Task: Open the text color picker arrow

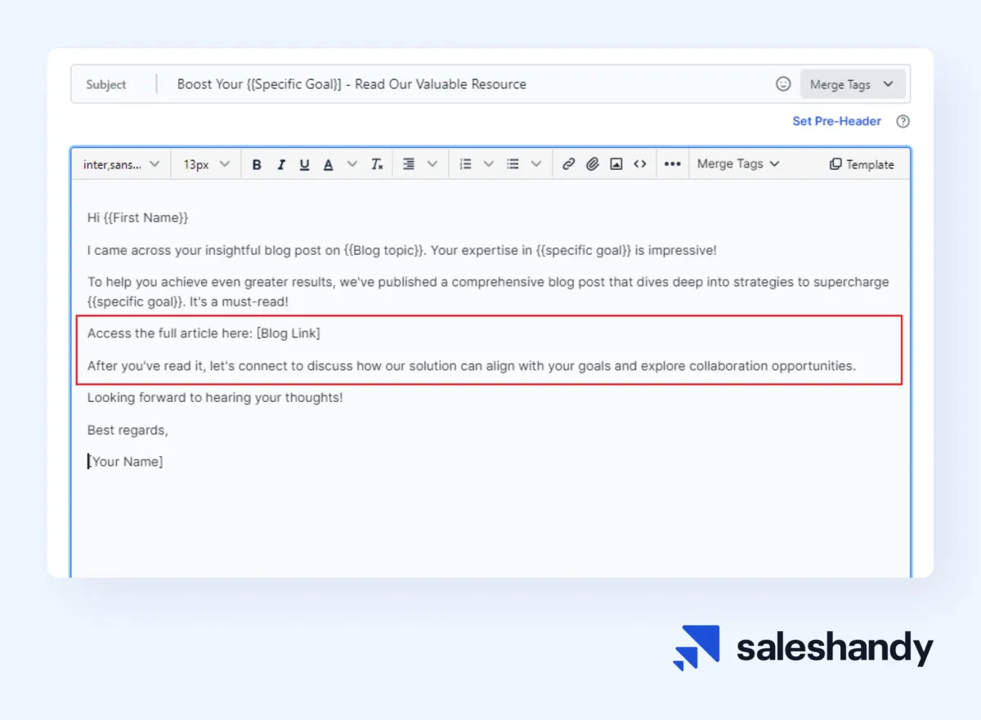Action: click(352, 164)
